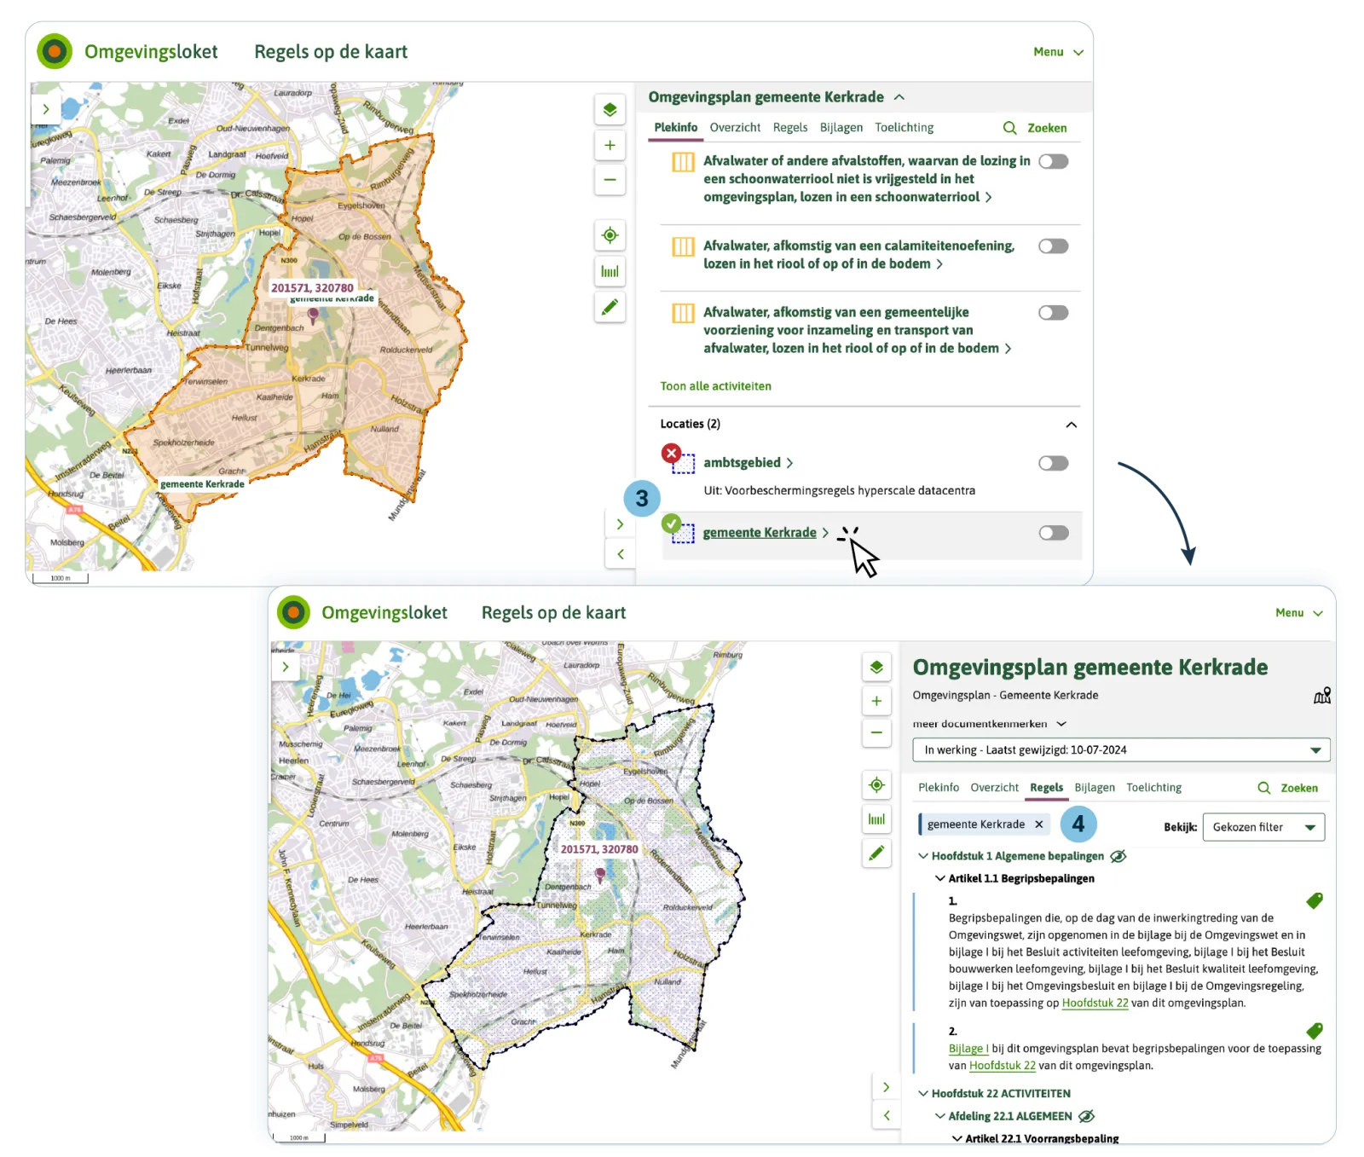Click red cross ambtsgebied location icon
This screenshot has height=1157, width=1364.
(672, 453)
